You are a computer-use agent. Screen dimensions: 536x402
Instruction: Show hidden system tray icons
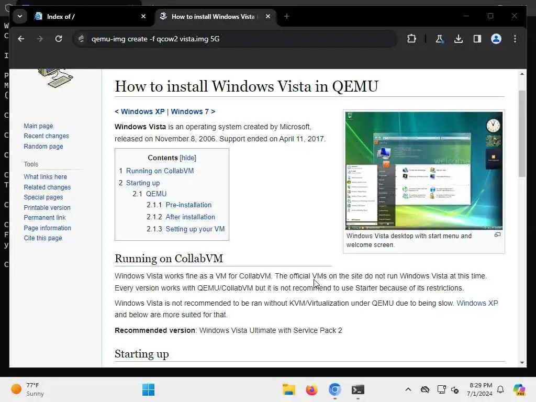[408, 389]
